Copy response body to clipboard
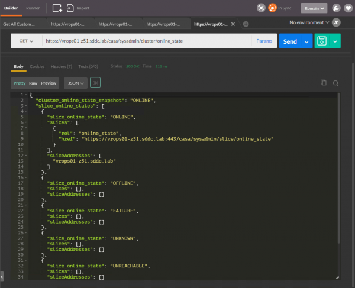This screenshot has width=355, height=288. tap(324, 83)
